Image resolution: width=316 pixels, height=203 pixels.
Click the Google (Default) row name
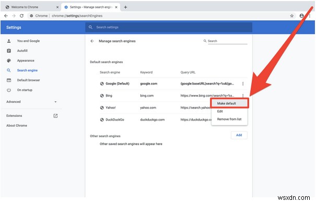118,83
